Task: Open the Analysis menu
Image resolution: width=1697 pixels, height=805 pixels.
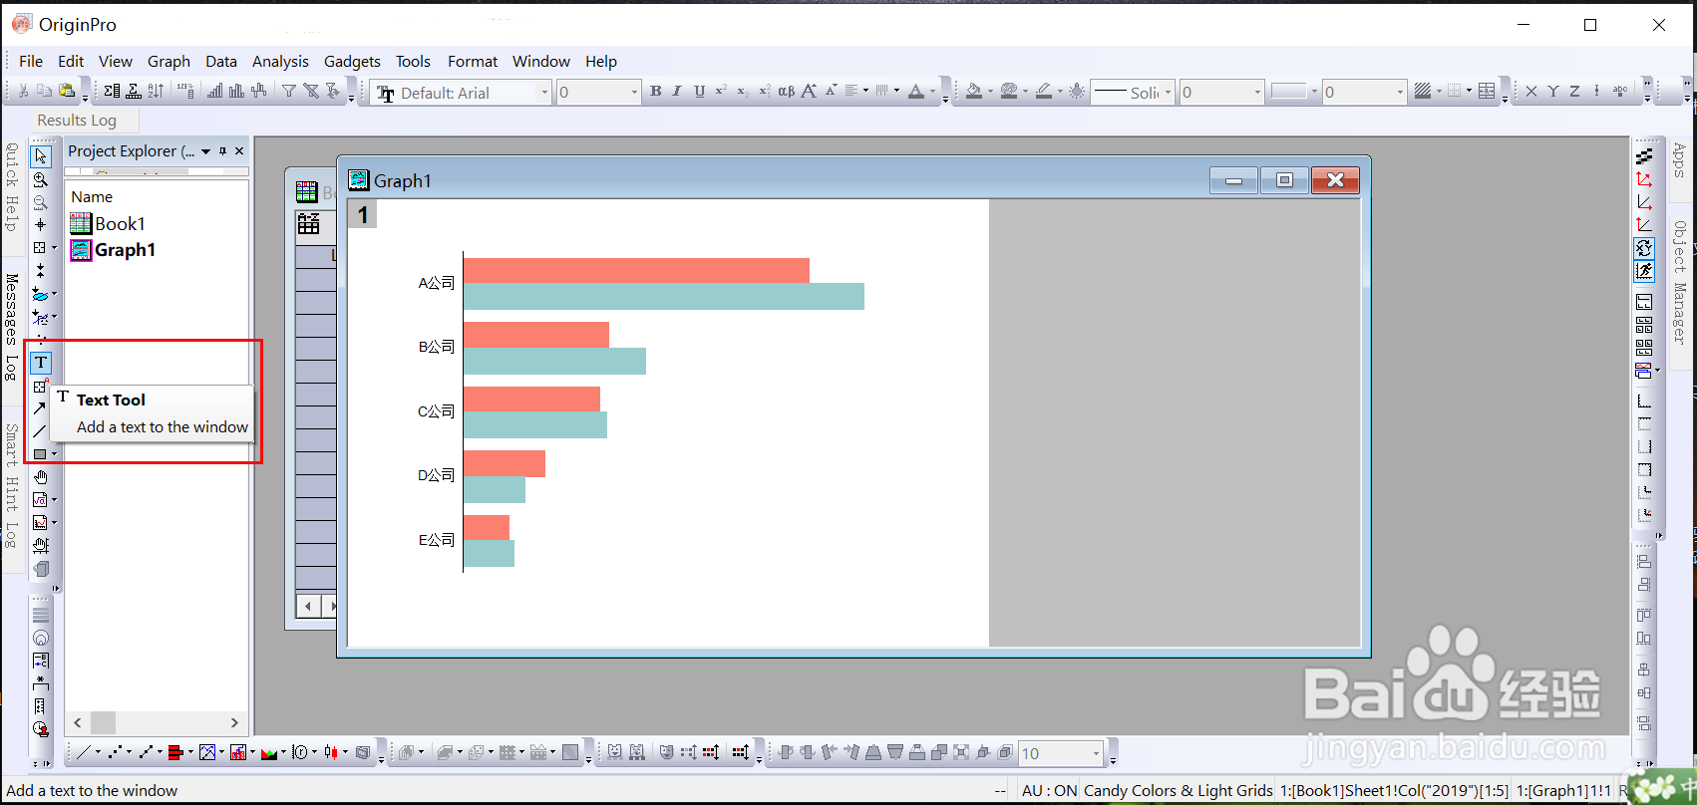Action: (x=280, y=61)
